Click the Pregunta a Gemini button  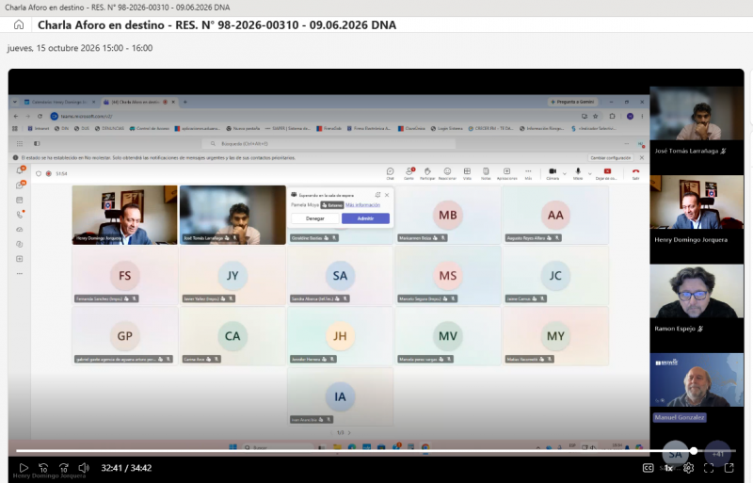click(572, 102)
